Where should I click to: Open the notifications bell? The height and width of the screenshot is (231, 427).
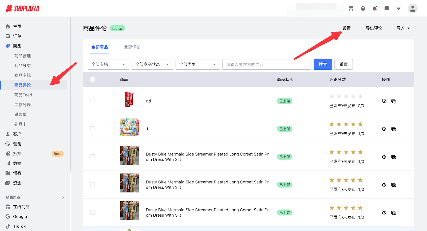click(375, 9)
